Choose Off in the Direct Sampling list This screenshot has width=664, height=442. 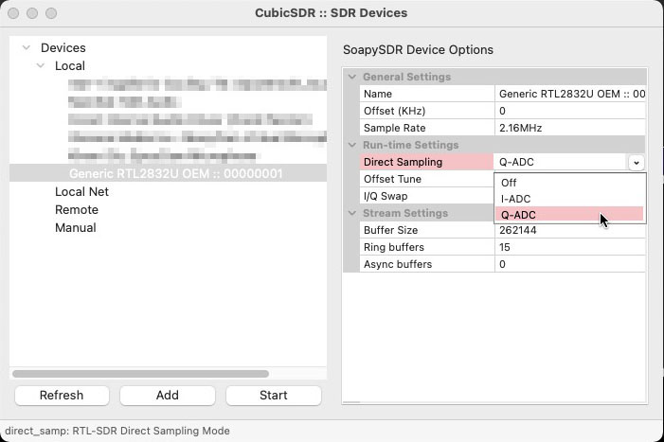click(x=569, y=183)
